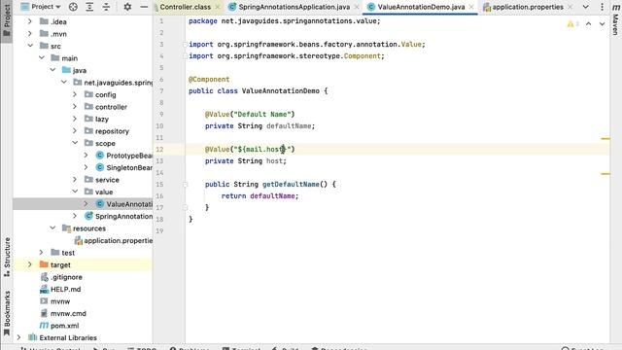Toggle the Bookmarks tool window
Image resolution: width=622 pixels, height=350 pixels.
pyautogui.click(x=7, y=313)
